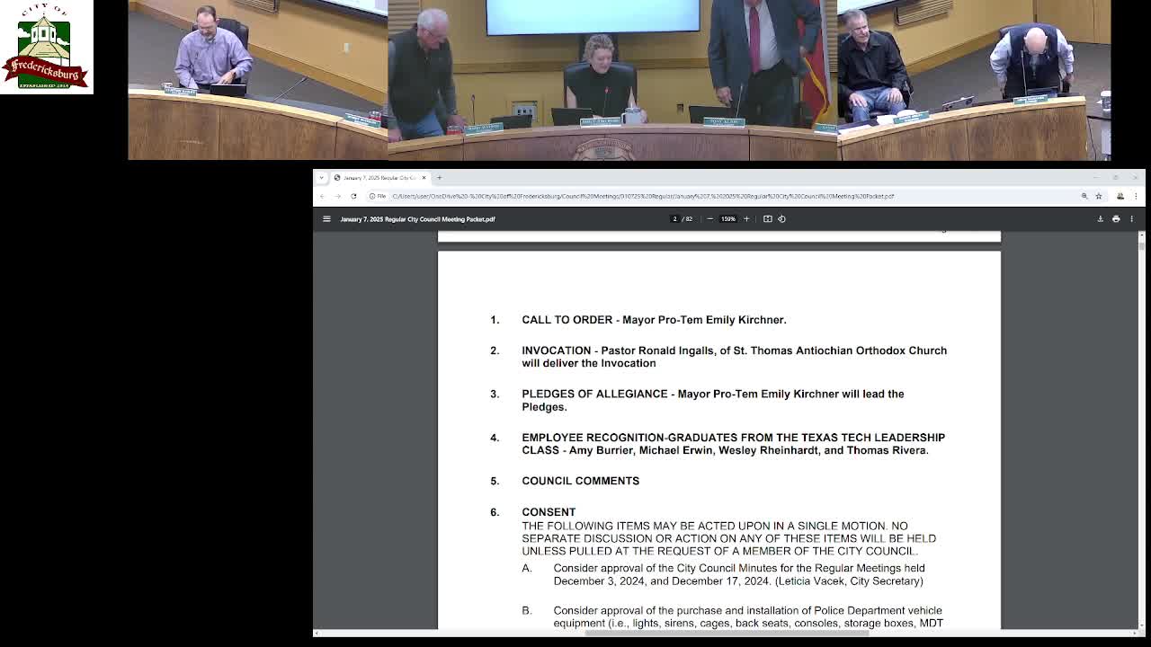1151x647 pixels.
Task: Download the PDF meeting packet
Action: click(x=1100, y=218)
